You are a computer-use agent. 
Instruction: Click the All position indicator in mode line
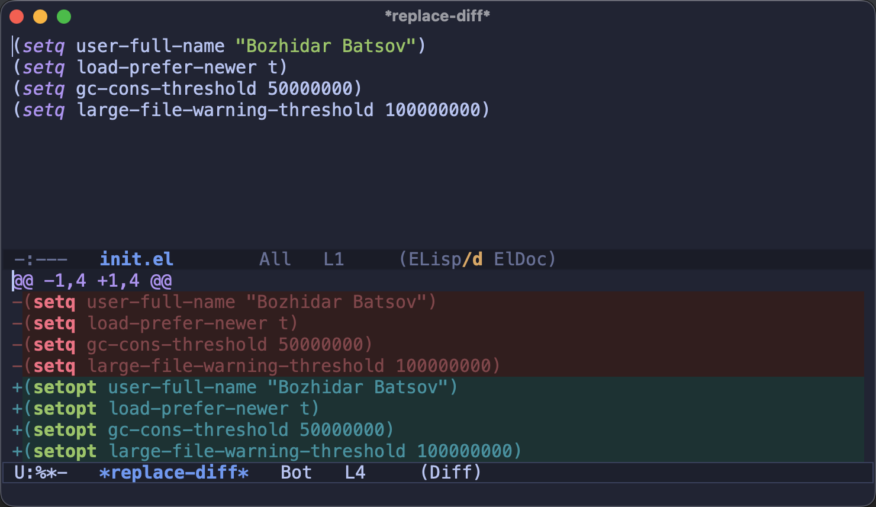point(275,259)
